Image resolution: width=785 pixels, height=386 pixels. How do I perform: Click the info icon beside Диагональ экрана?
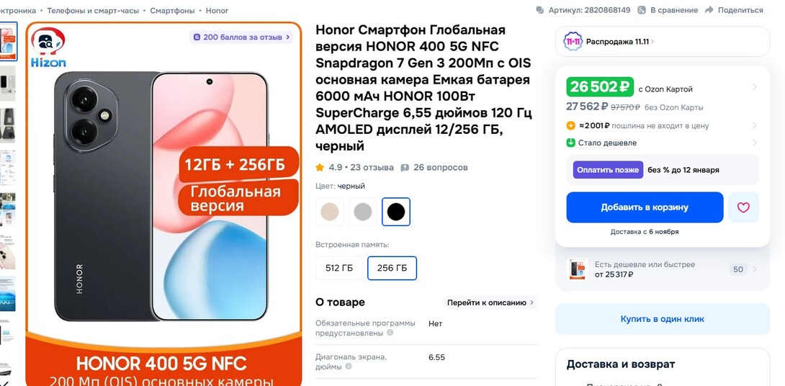(349, 367)
